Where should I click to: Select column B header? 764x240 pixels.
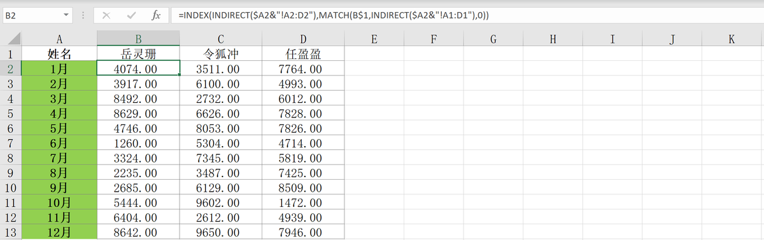coord(139,39)
